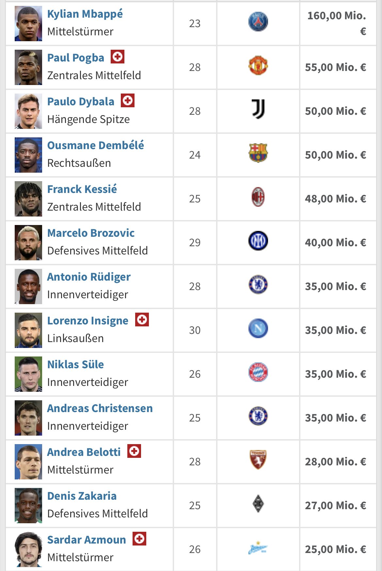Click the Paris Saint-Germain club crest
Viewport: 382px width, 571px height.
point(258,22)
